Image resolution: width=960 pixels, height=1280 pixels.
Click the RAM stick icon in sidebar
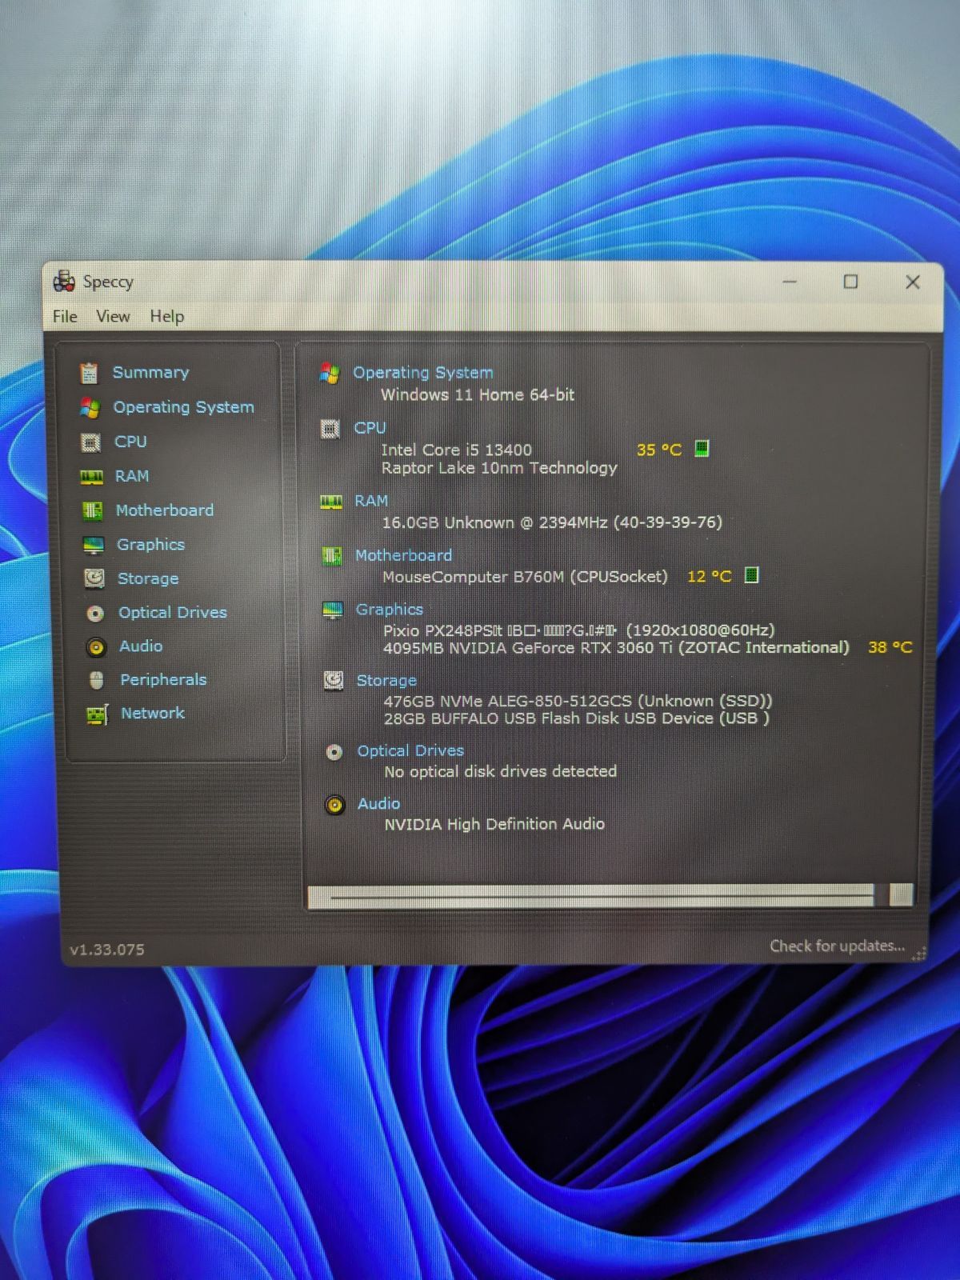[x=91, y=477]
